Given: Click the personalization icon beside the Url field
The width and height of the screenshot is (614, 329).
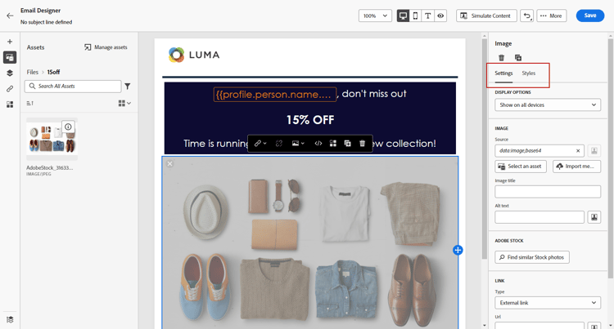Looking at the screenshot, I should point(594,326).
